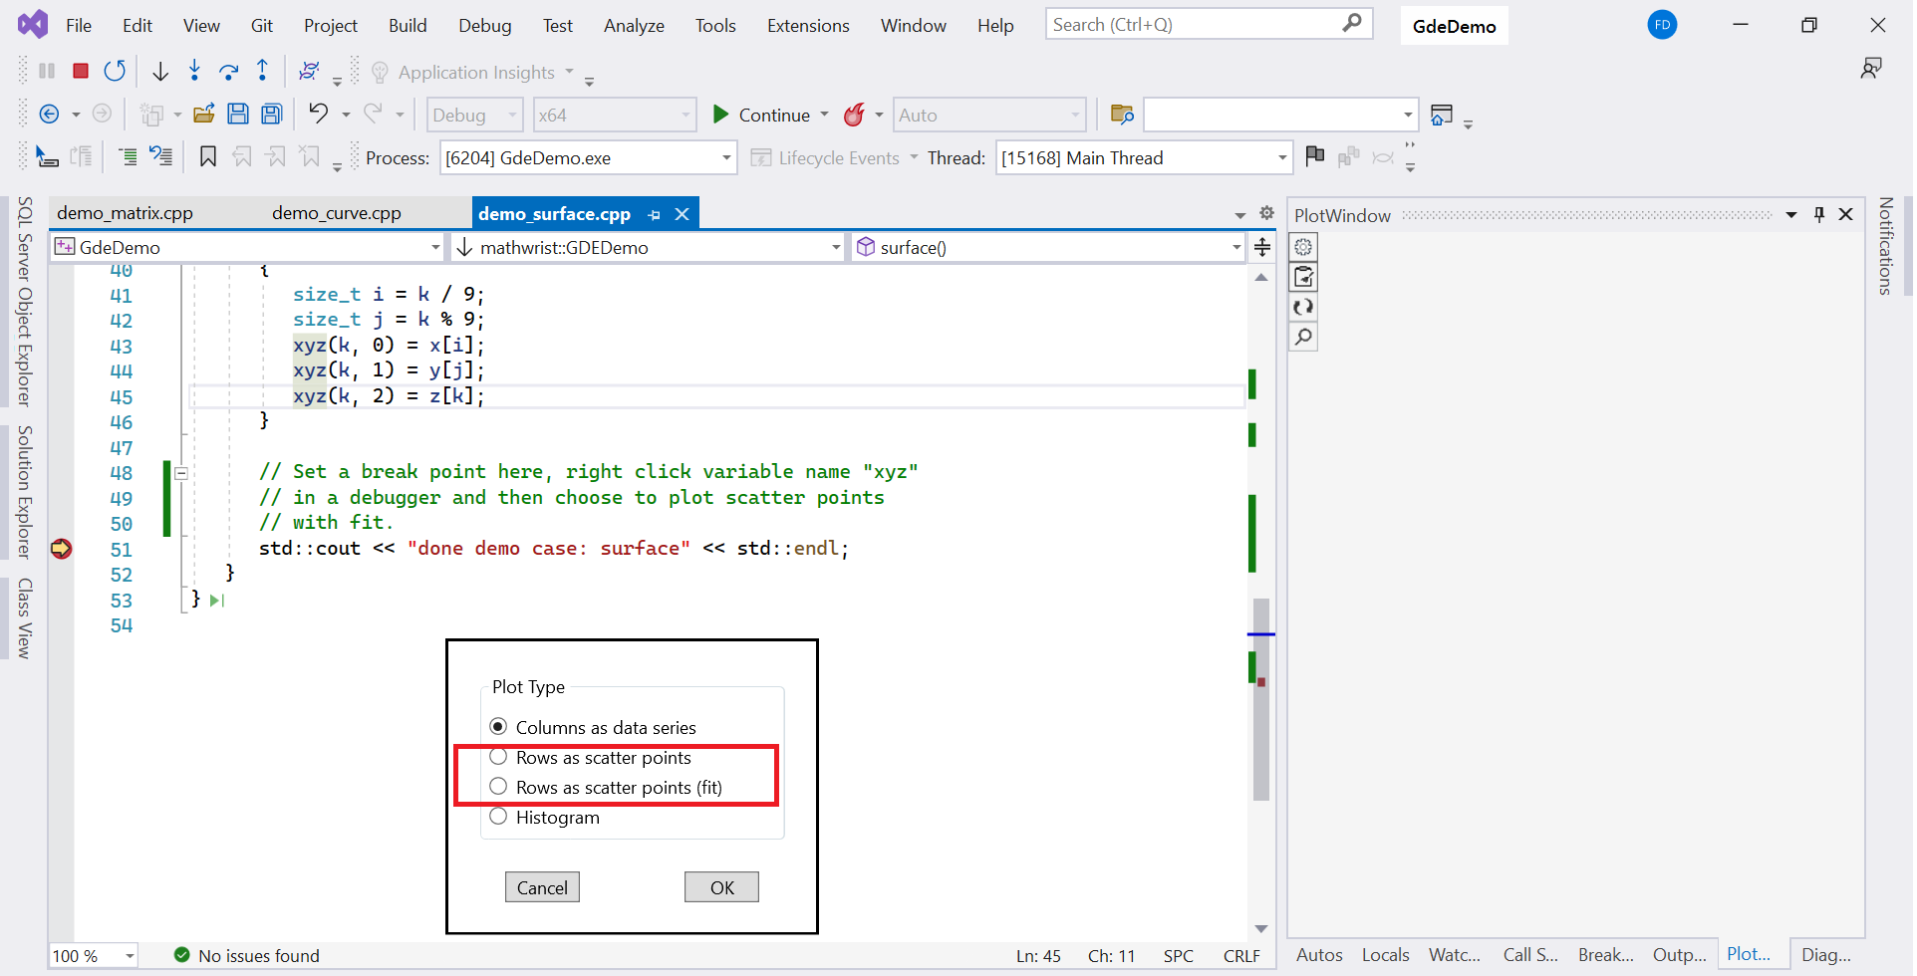Switch to the Locals tab
1917x976 pixels.
(1385, 955)
